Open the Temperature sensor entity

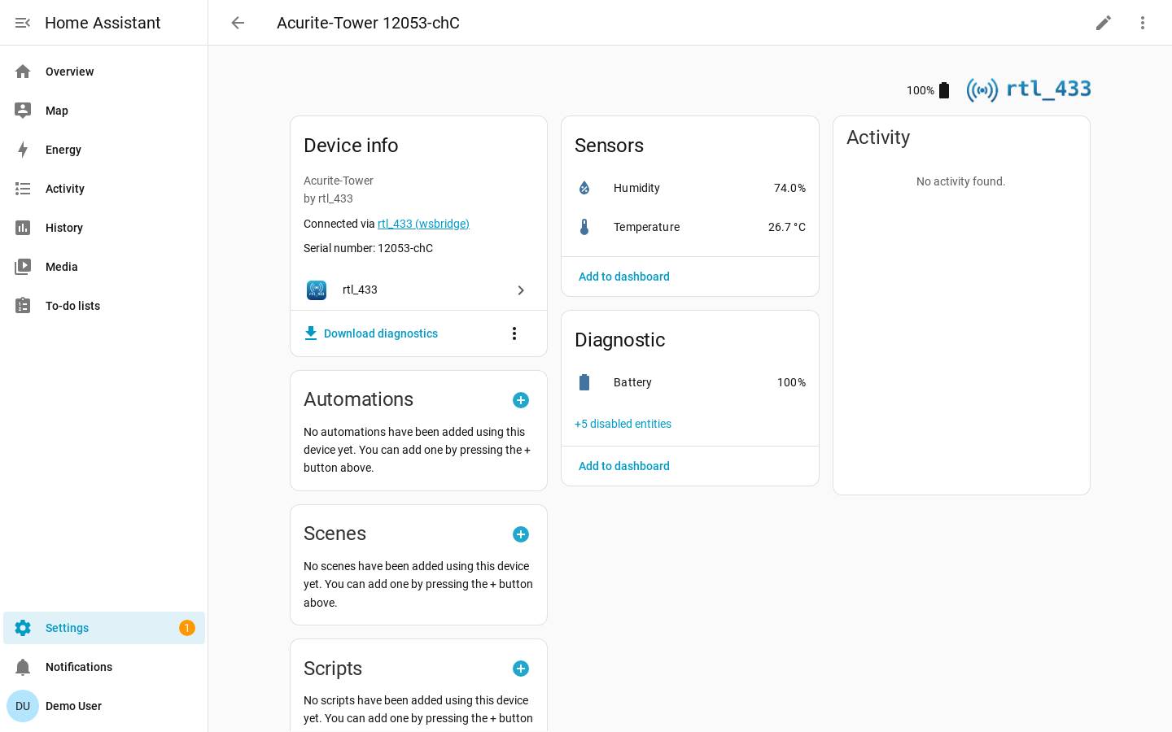(x=690, y=227)
